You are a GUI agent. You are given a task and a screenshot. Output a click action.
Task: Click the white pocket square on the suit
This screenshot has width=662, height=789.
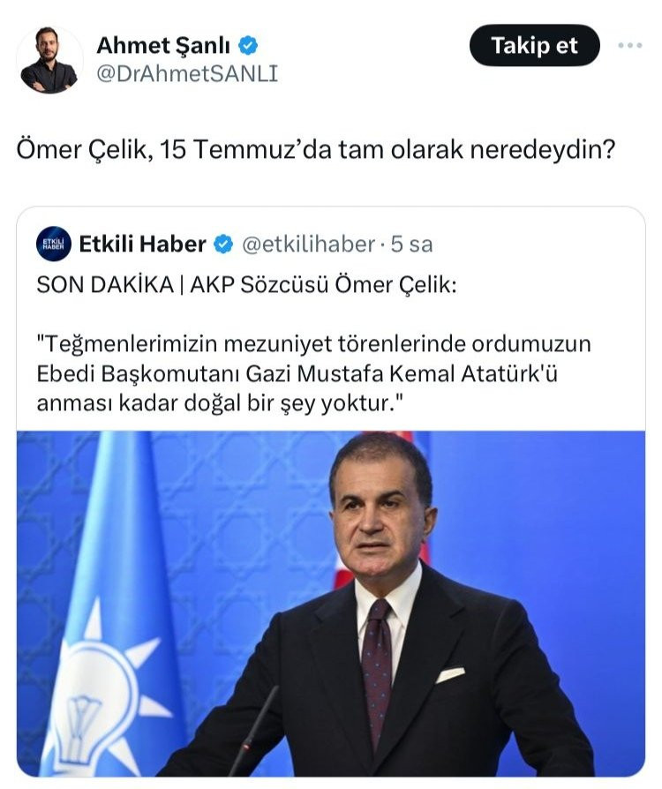coord(450,674)
